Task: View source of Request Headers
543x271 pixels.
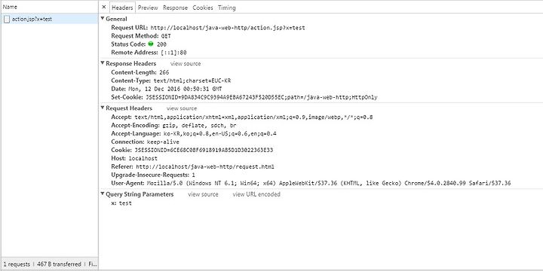Action: 182,108
